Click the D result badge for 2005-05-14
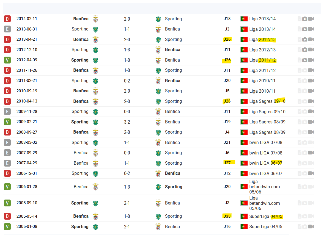This screenshot has width=321, height=235. pyautogui.click(x=7, y=216)
